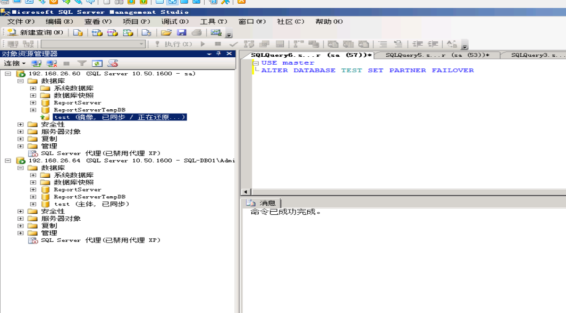Viewport: 566px width, 313px height.
Task: Open the Window (窗口) menu
Action: tap(252, 22)
